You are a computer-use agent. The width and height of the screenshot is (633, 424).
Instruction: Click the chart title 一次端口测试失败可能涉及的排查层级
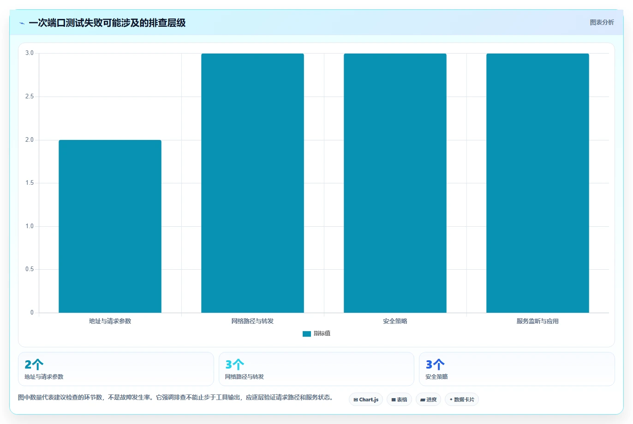coord(107,23)
